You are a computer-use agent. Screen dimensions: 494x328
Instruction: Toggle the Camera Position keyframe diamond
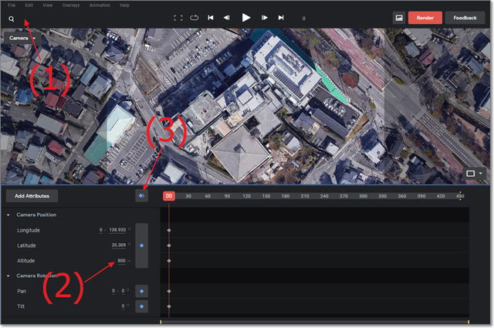pyautogui.click(x=141, y=245)
